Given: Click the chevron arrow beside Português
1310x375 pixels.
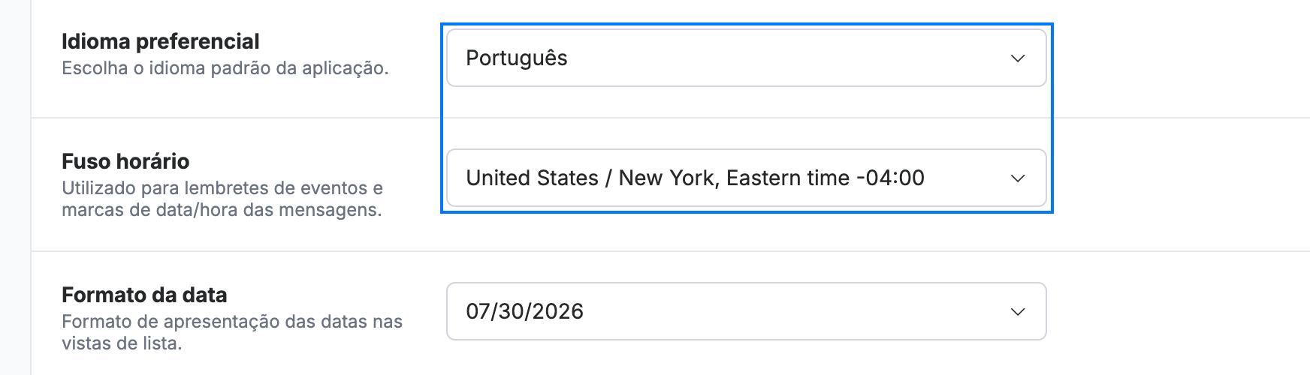Looking at the screenshot, I should pyautogui.click(x=1018, y=58).
